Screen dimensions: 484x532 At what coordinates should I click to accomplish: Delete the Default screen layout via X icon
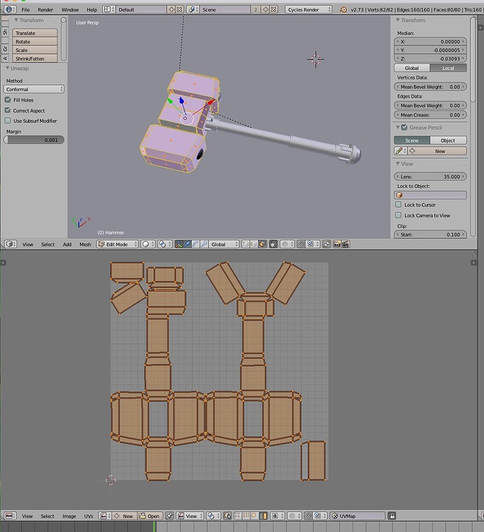pos(180,9)
